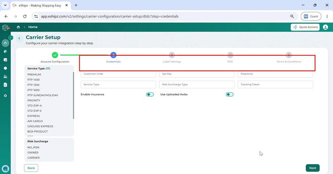Screen dimensions: 333x174
Task: Select the Terms & Conditions step label
Action: [x=289, y=62]
